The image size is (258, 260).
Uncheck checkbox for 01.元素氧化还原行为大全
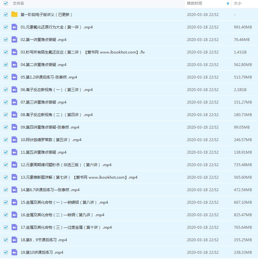click(x=6, y=27)
